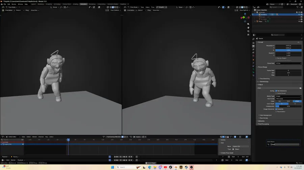The width and height of the screenshot is (304, 170).
Task: Click the bone name text field
Action: pos(285,144)
